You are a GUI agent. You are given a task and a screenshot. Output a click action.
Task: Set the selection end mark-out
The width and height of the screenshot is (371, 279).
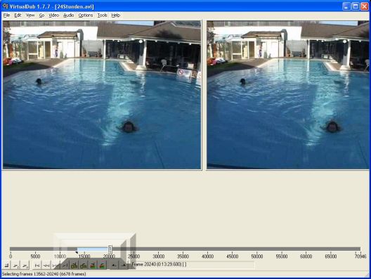123,266
